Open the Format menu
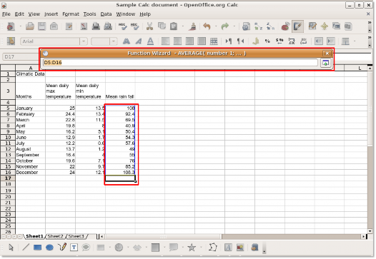 [x=71, y=14]
